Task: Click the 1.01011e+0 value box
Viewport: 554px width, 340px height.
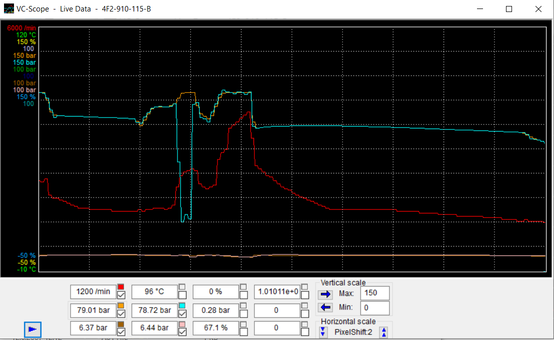Action: click(x=276, y=291)
